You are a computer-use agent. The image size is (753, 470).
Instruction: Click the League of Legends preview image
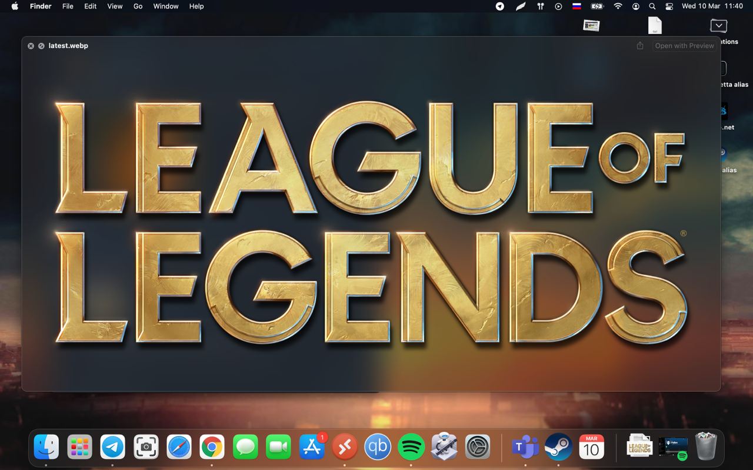(371, 222)
